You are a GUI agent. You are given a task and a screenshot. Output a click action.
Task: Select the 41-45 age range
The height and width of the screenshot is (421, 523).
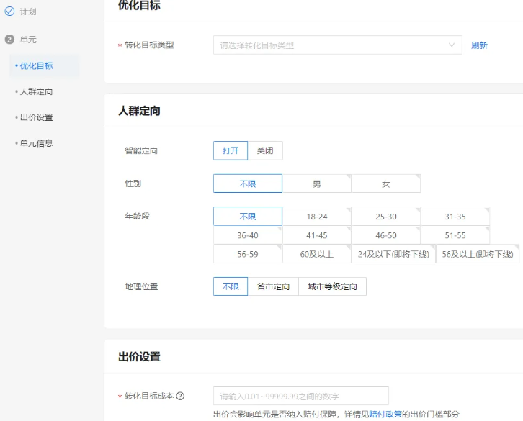click(x=317, y=235)
